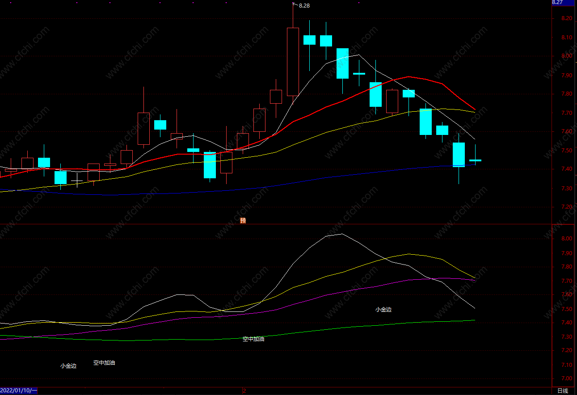The image size is (577, 395).
Task: Select the last cyan doji candle at right
Action: pos(475,160)
